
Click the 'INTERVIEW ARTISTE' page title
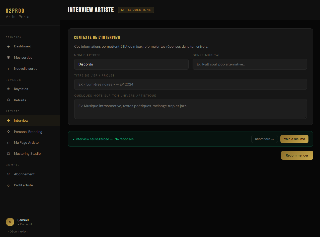[x=91, y=10]
